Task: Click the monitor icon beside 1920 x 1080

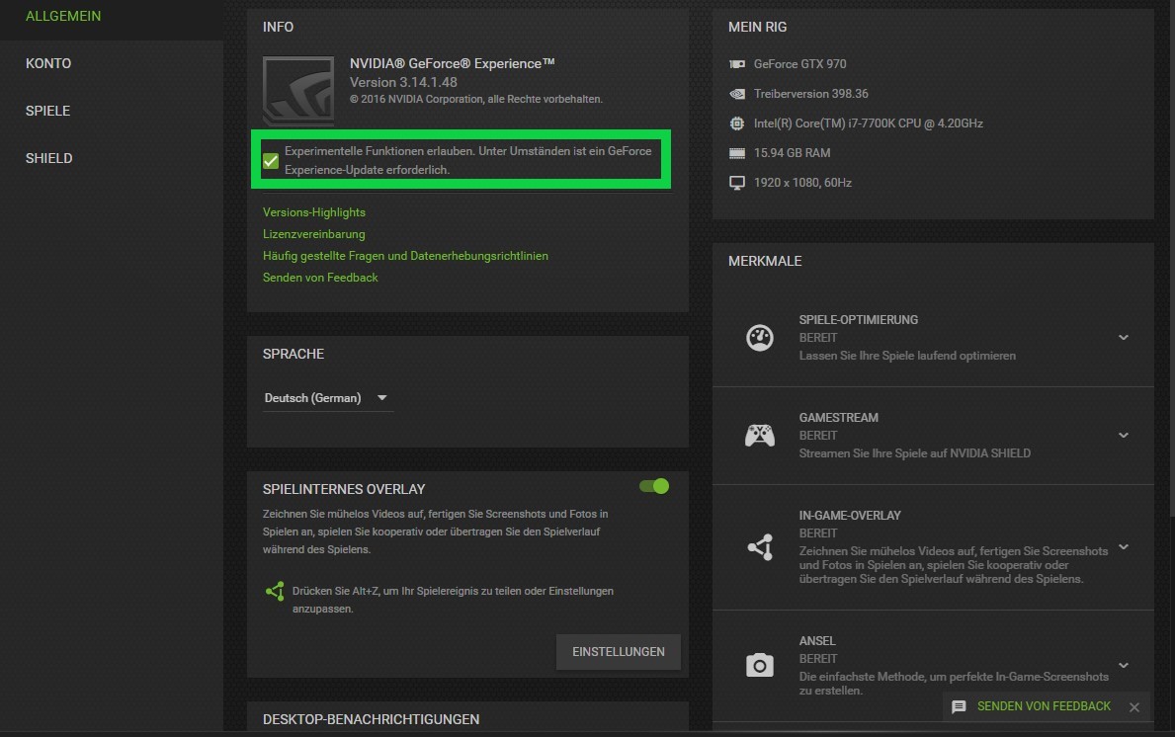Action: click(737, 183)
